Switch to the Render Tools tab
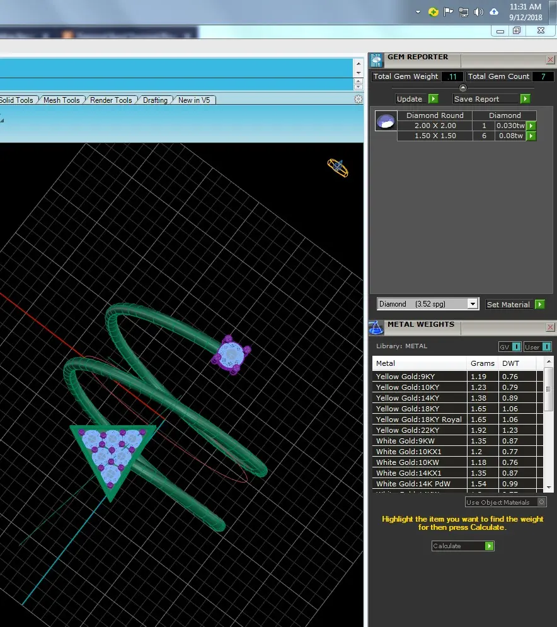 point(111,100)
